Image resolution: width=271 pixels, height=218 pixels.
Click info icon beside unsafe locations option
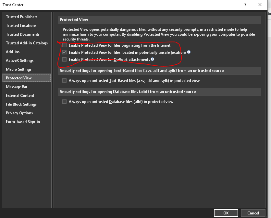click(x=189, y=52)
